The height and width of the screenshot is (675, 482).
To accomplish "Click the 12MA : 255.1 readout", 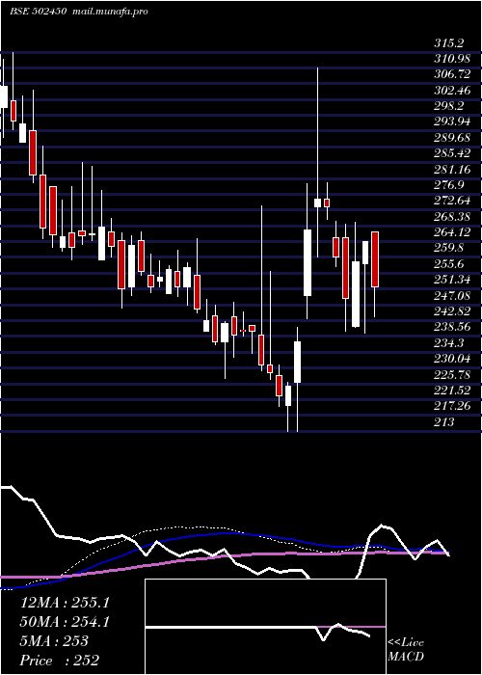I will [65, 603].
